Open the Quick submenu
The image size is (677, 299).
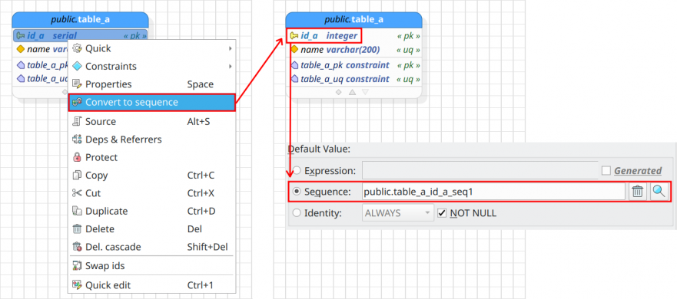click(152, 49)
